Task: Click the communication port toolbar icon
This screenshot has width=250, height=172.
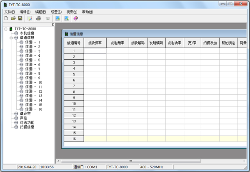Action: (48, 18)
